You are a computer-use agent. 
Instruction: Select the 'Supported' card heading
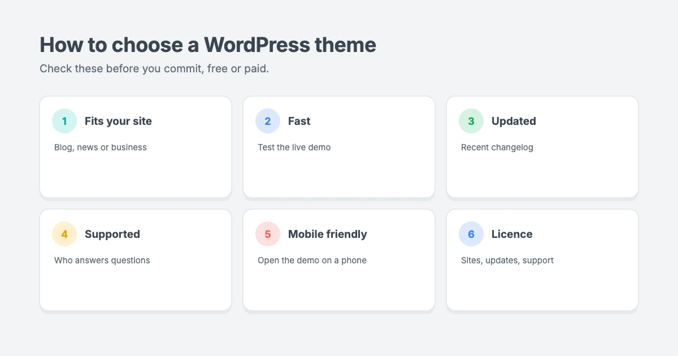[x=112, y=234]
